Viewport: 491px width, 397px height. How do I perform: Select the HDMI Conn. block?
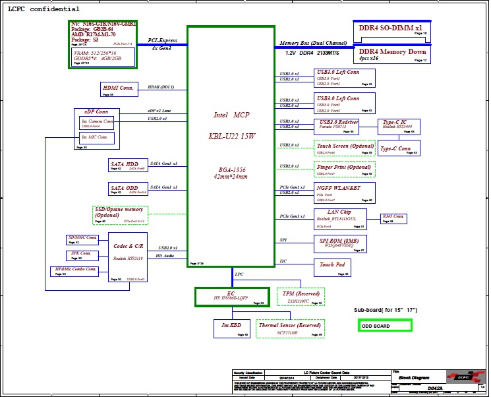[118, 90]
